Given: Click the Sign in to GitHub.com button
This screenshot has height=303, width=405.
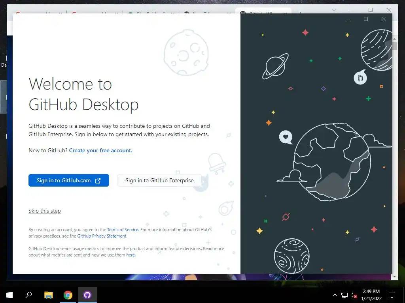Looking at the screenshot, I should [69, 180].
